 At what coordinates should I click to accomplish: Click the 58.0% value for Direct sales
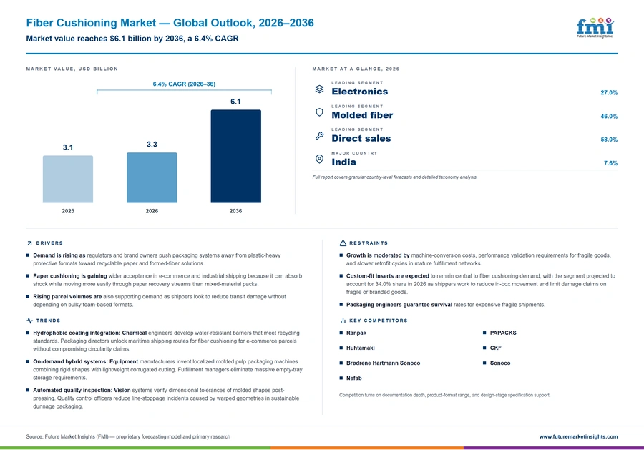pyautogui.click(x=609, y=140)
